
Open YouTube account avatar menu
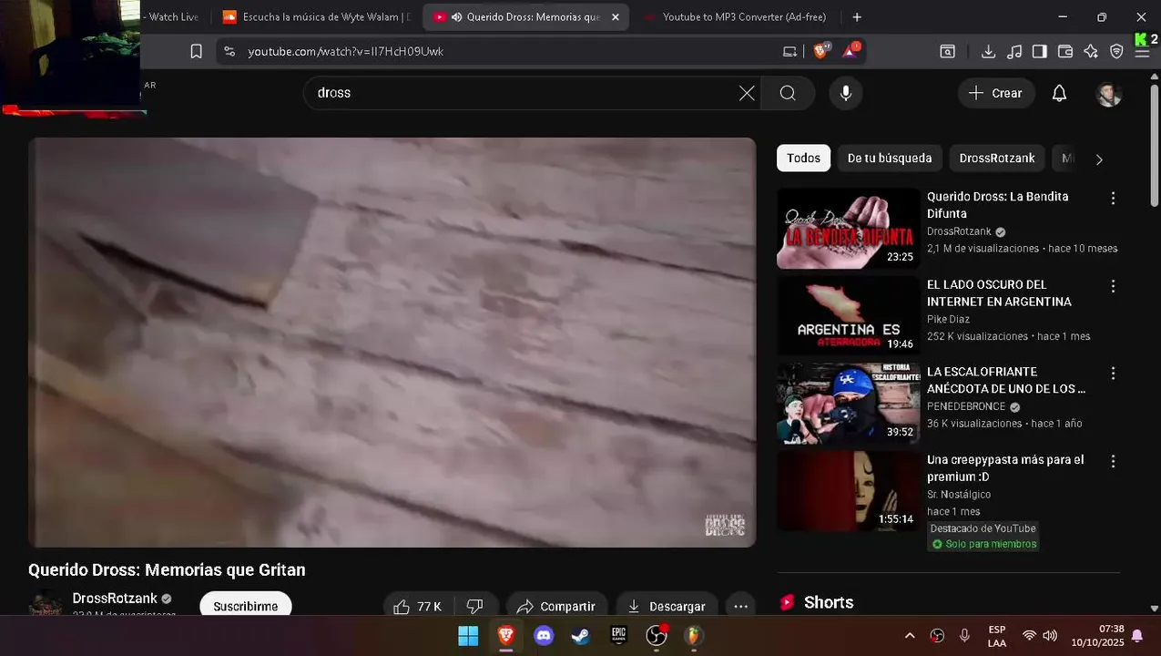[x=1108, y=94]
